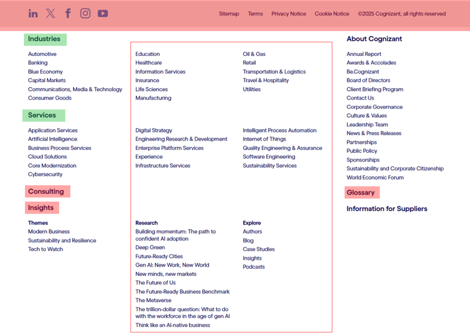Open News & Press Releases
470x336 pixels.
point(374,133)
